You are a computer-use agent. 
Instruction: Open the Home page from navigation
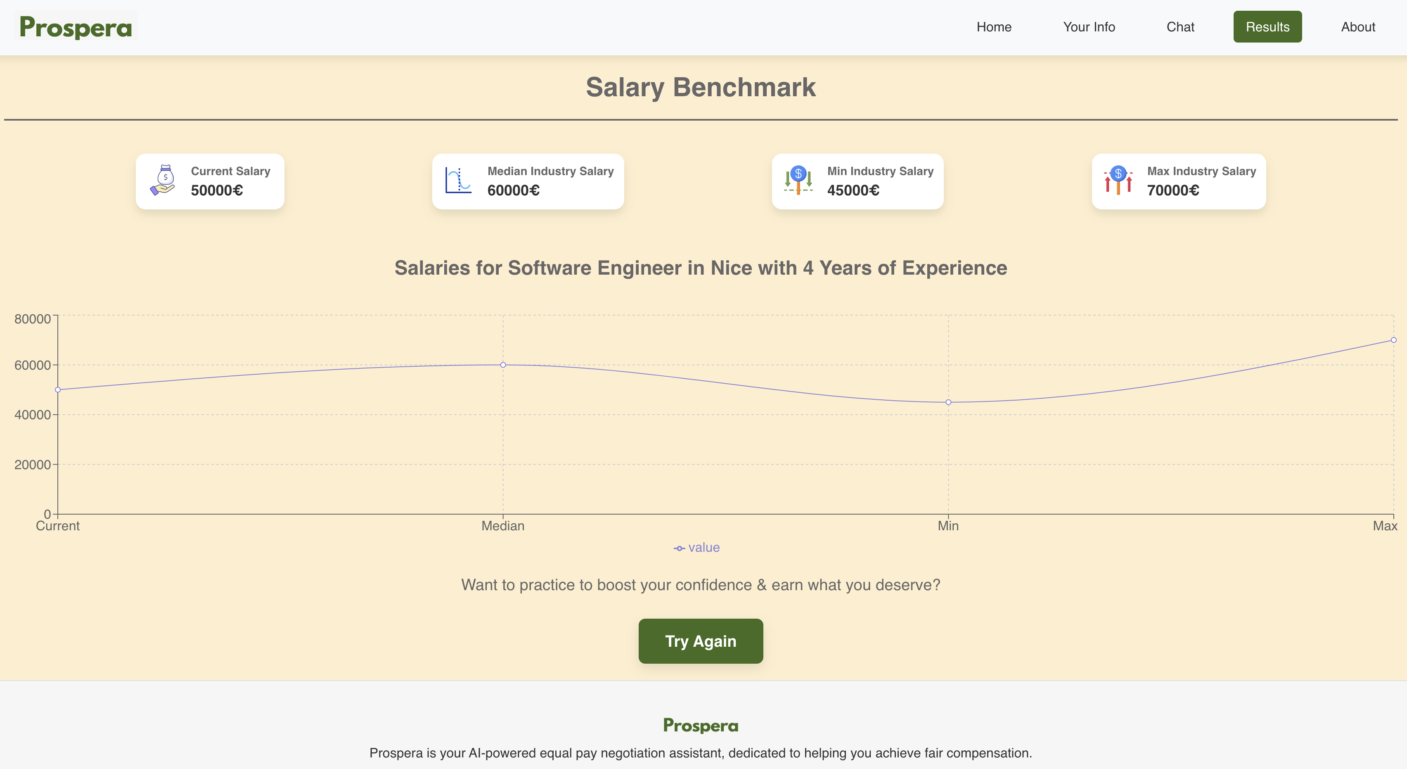point(994,27)
